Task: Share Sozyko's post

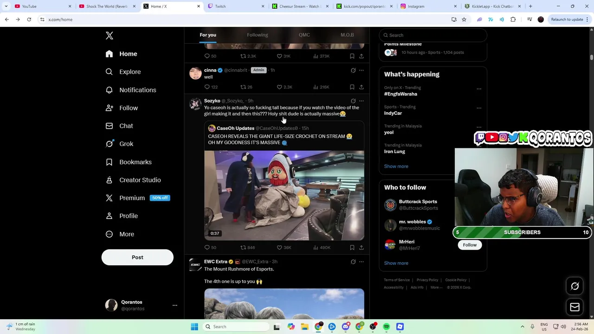Action: click(x=361, y=248)
